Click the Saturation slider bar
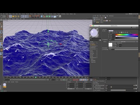This screenshot has height=105, width=140. (127, 36)
